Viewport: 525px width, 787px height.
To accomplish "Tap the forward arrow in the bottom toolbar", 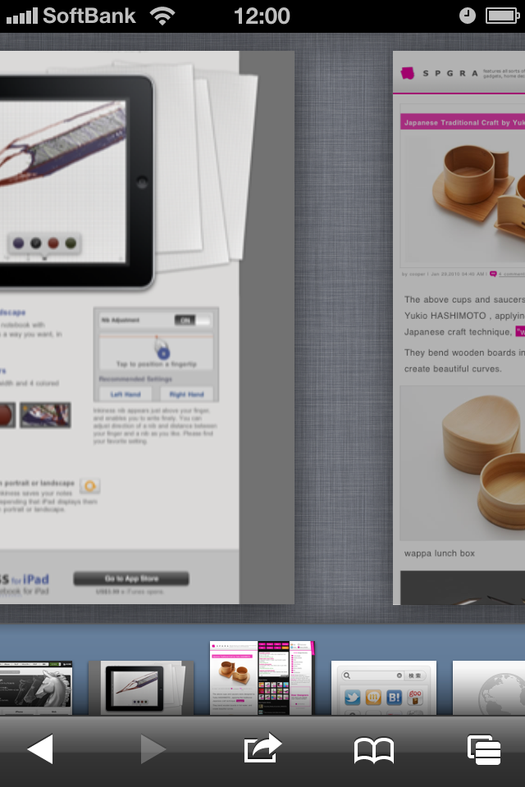I will (x=153, y=748).
